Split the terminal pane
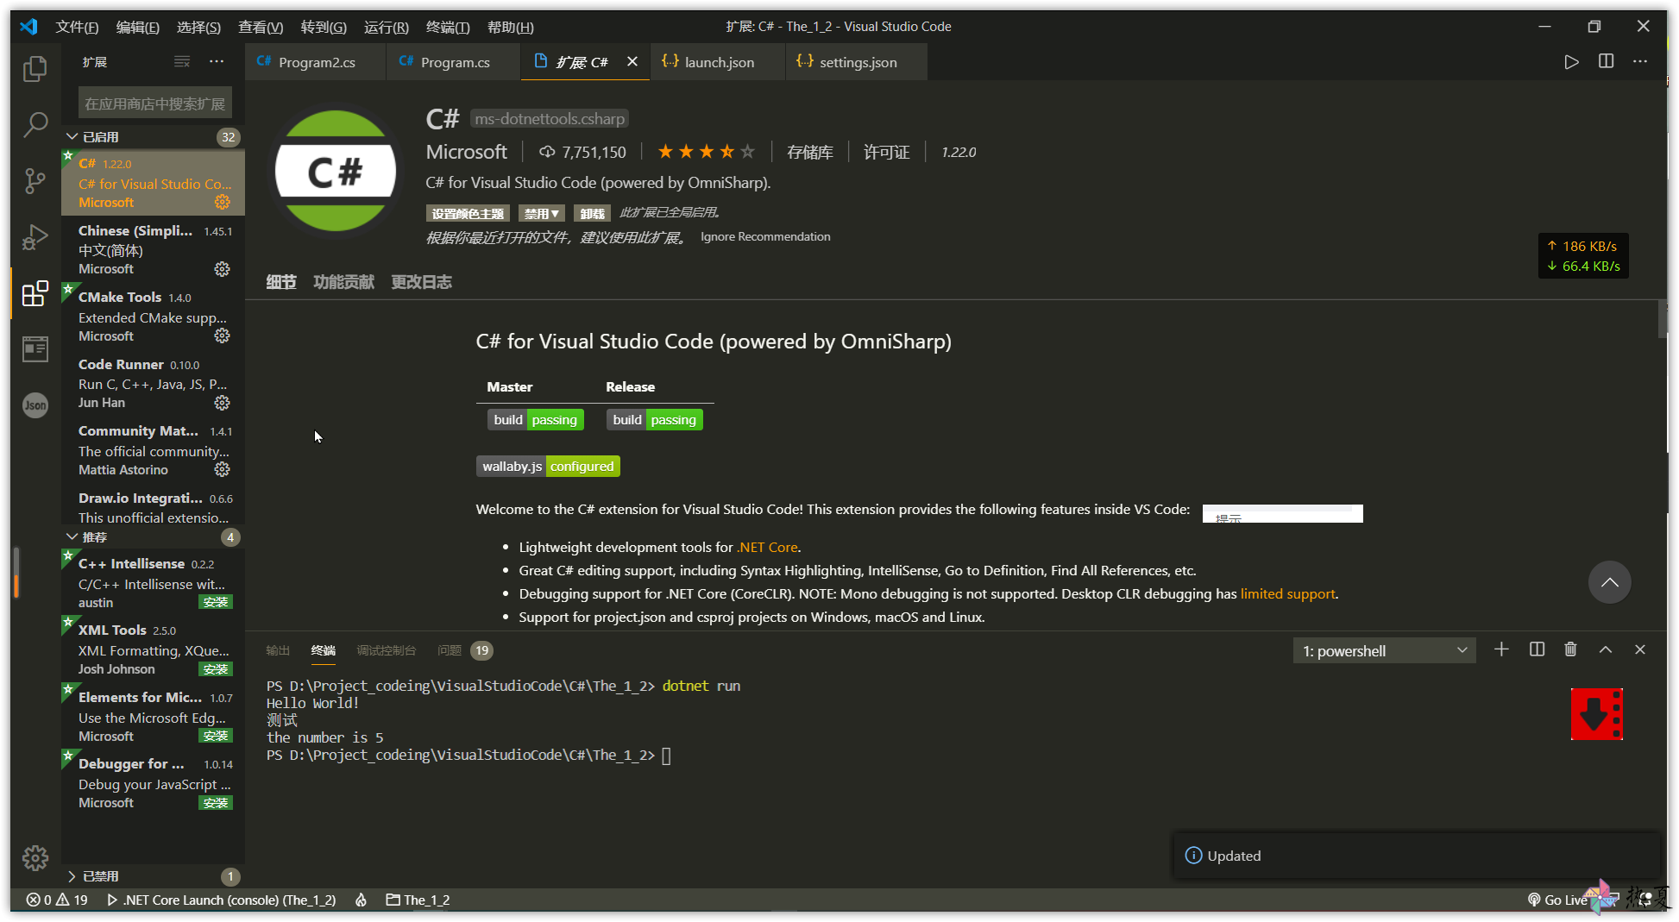The width and height of the screenshot is (1679, 922). (x=1537, y=649)
